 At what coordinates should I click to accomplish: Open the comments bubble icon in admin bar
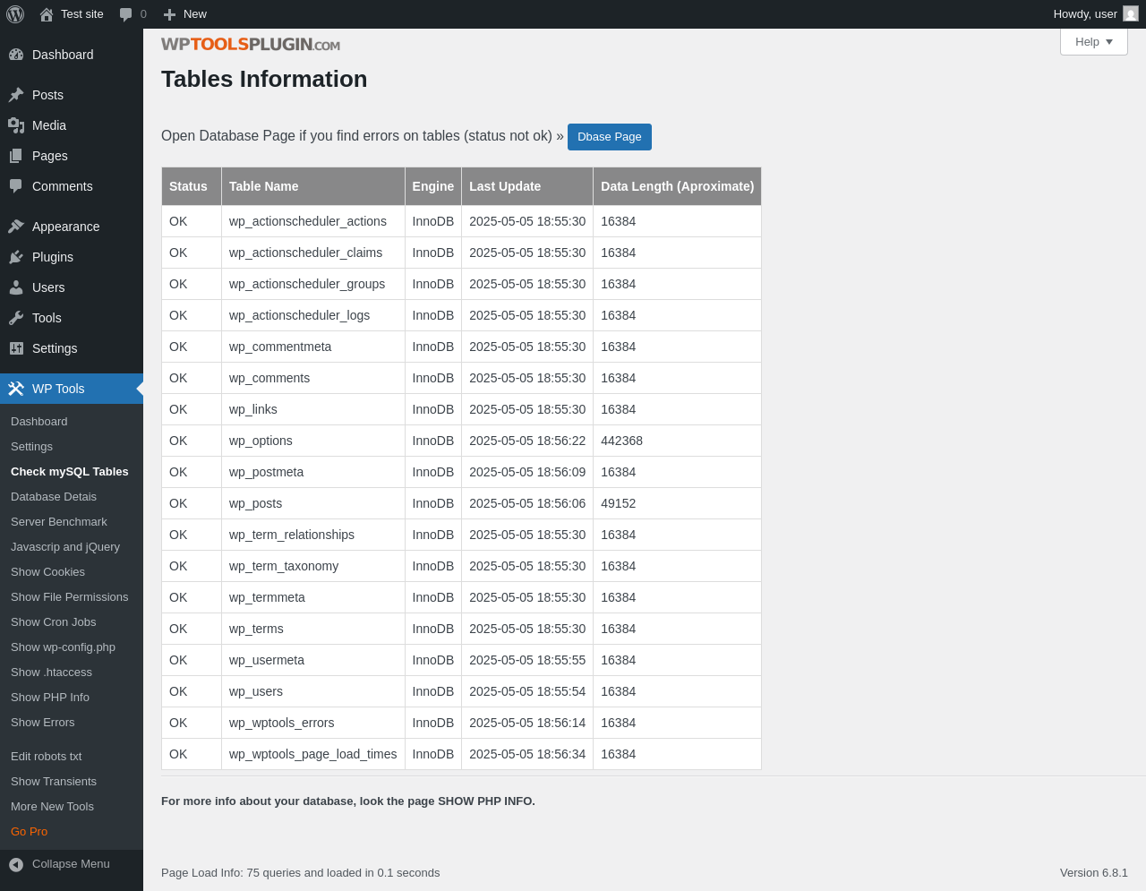[x=126, y=14]
